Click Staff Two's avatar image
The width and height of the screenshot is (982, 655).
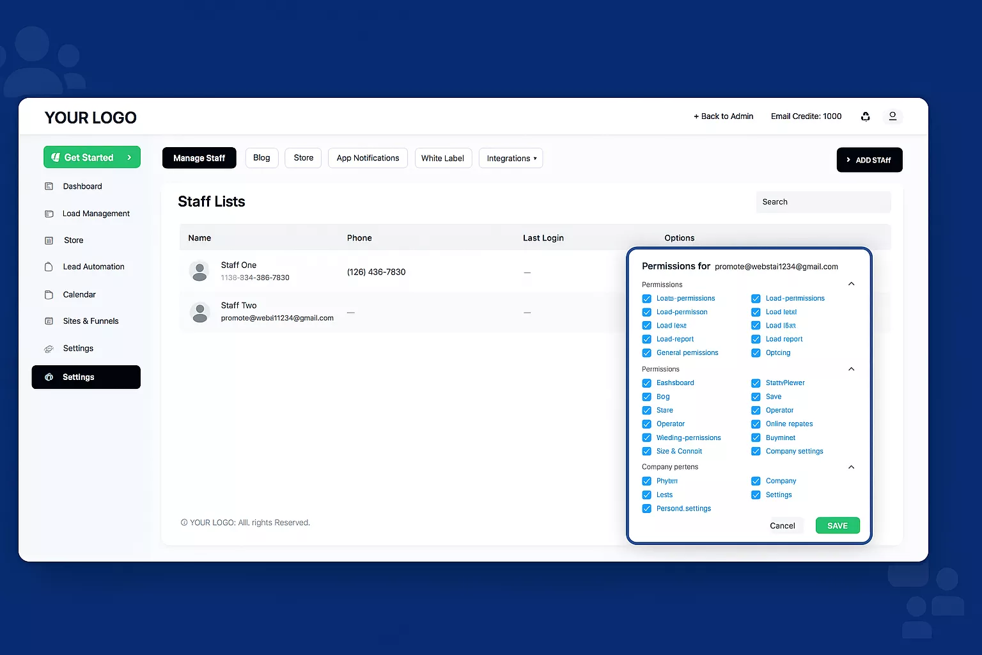click(x=199, y=312)
